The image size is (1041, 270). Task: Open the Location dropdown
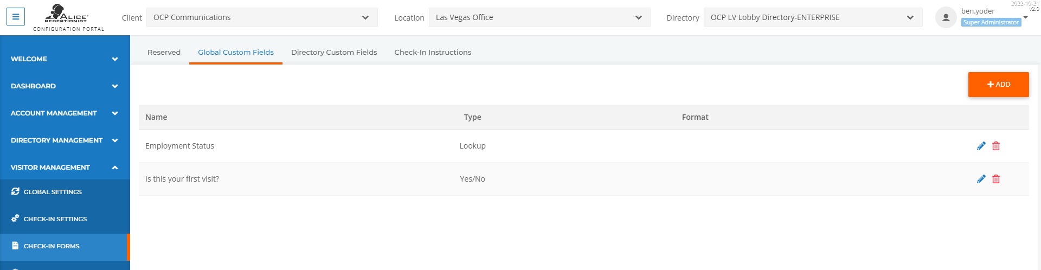point(539,17)
